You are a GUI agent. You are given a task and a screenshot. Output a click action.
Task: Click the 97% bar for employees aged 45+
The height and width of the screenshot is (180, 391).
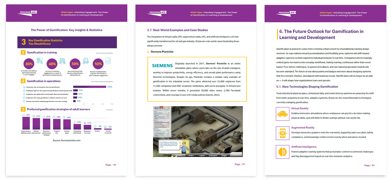point(76,90)
